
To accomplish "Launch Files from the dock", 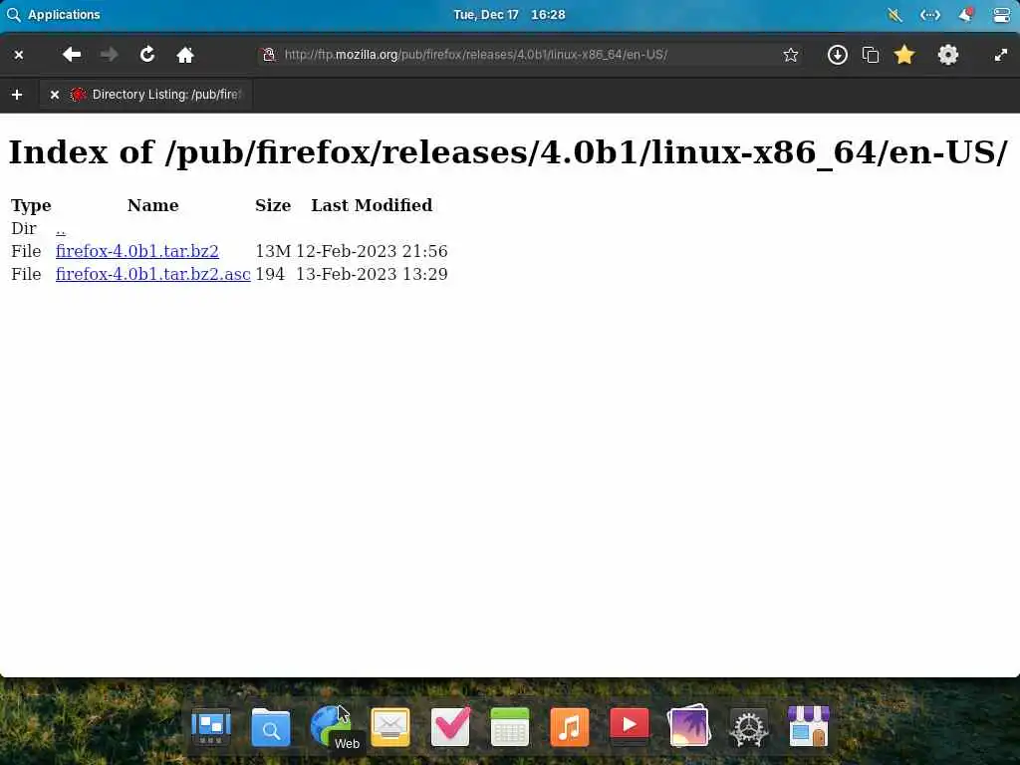I will click(271, 726).
